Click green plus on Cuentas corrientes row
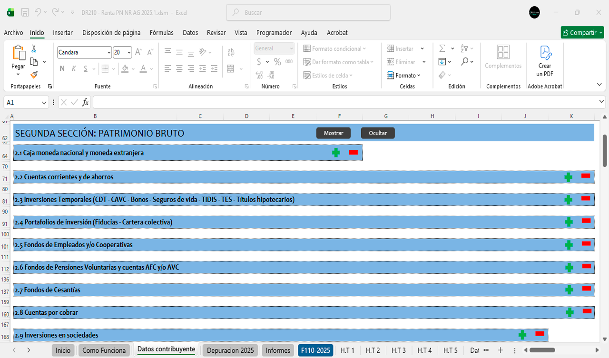The height and width of the screenshot is (358, 609). click(568, 177)
